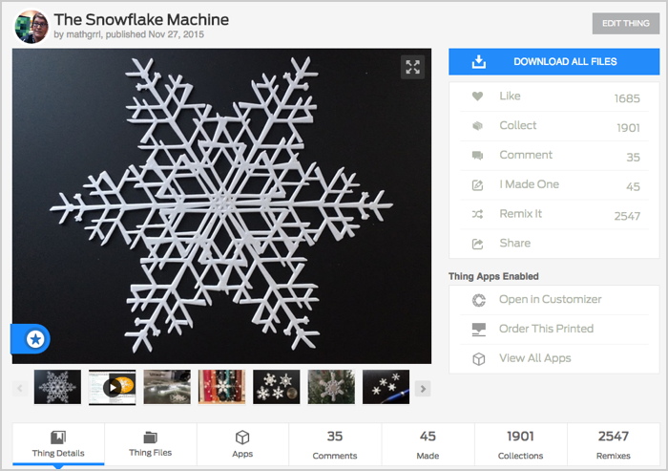Click the Comment speech bubble icon
The height and width of the screenshot is (471, 668).
click(x=477, y=156)
